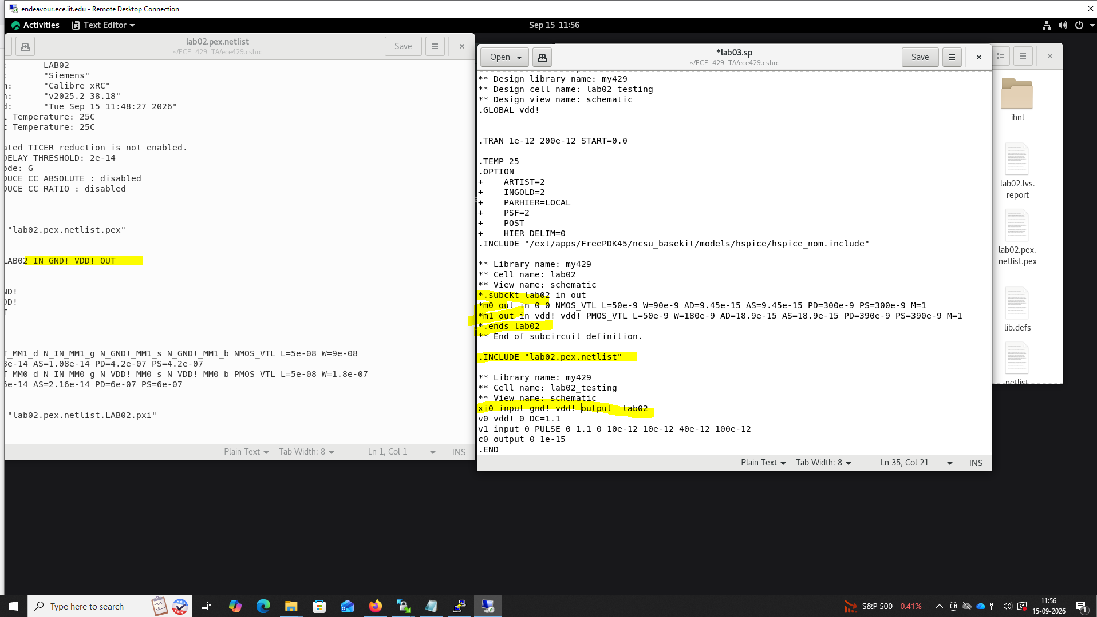New document icon in lab02.pex.netlist window
Viewport: 1097px width, 617px height.
pyautogui.click(x=25, y=46)
